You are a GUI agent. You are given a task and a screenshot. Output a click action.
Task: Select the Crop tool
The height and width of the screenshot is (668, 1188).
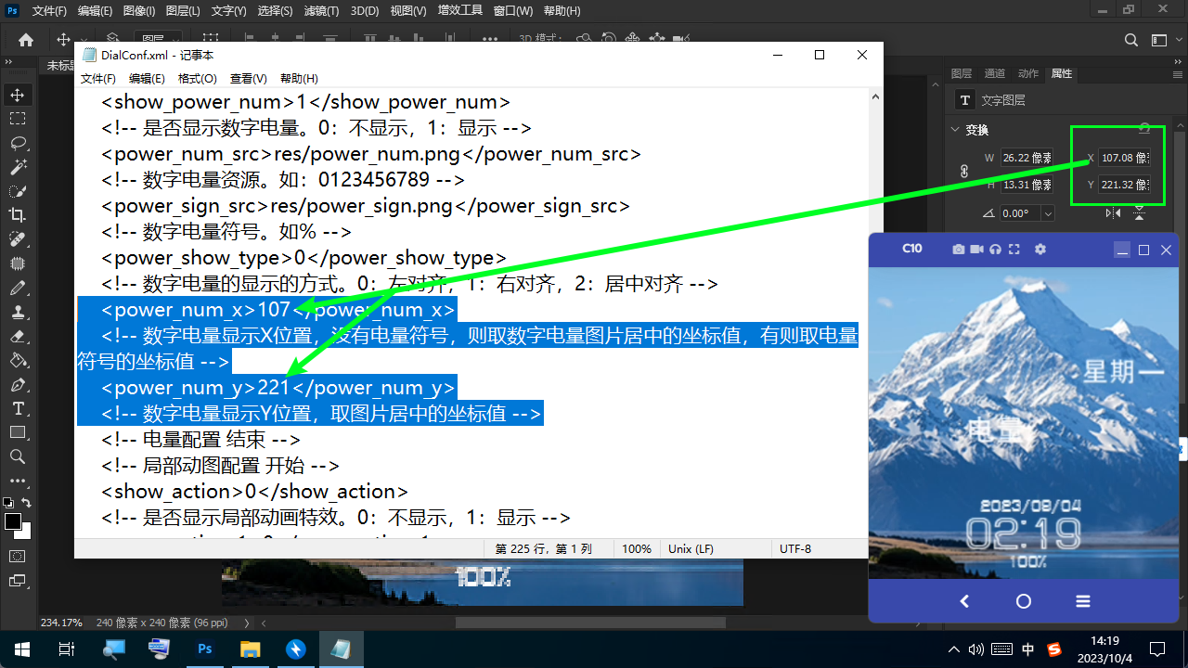18,215
